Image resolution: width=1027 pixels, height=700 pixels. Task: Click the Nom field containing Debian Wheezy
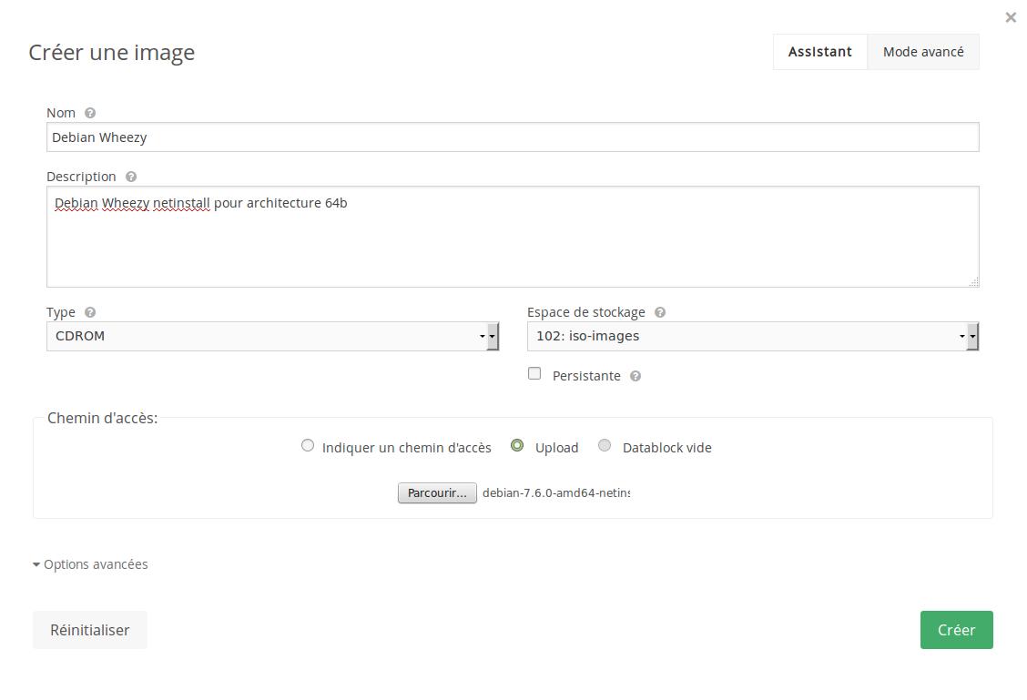click(x=513, y=137)
